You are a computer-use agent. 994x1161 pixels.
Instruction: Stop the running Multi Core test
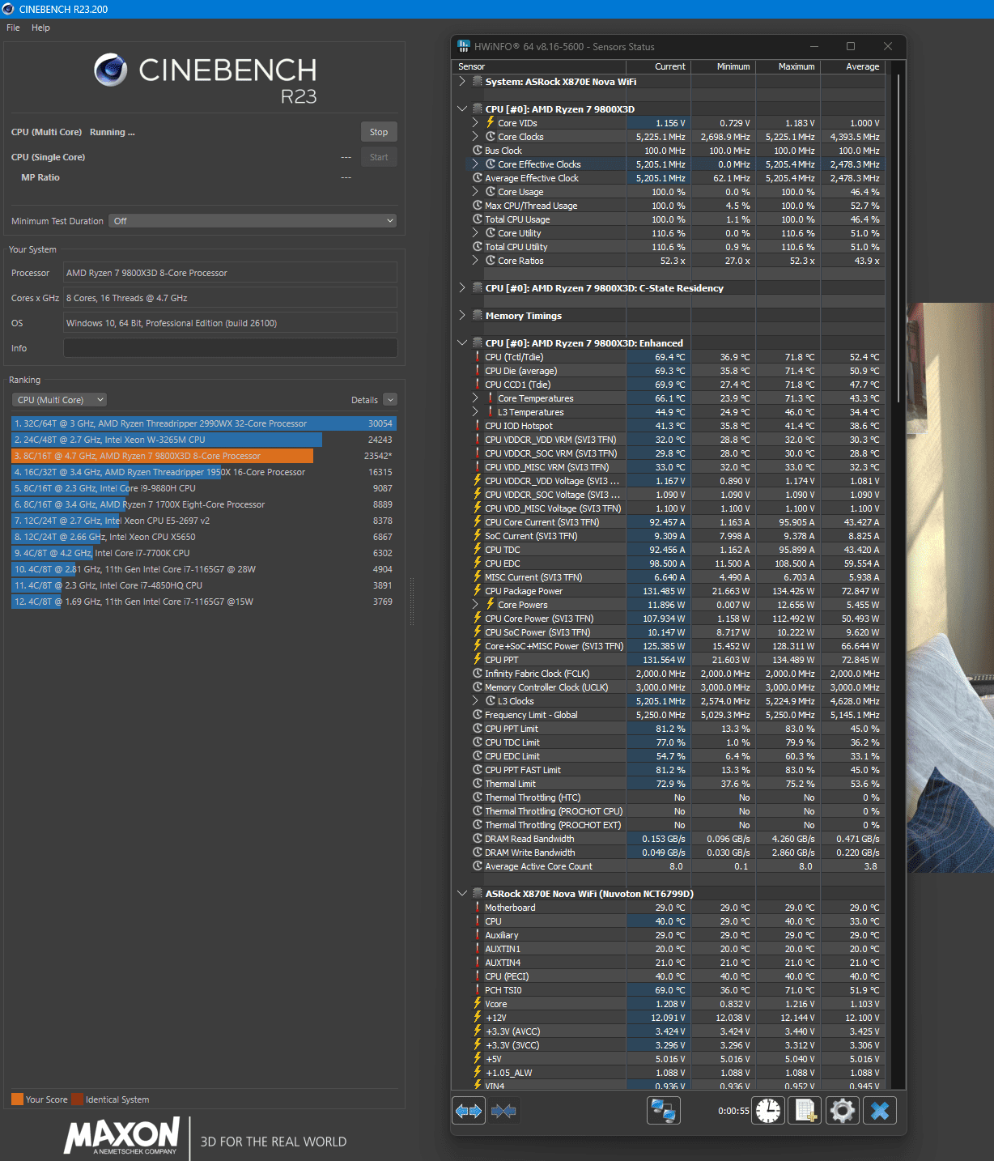pyautogui.click(x=379, y=132)
